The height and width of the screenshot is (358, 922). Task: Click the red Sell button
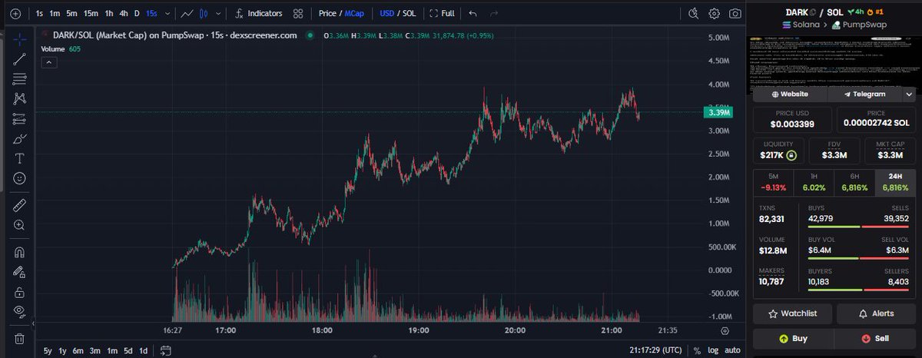876,338
